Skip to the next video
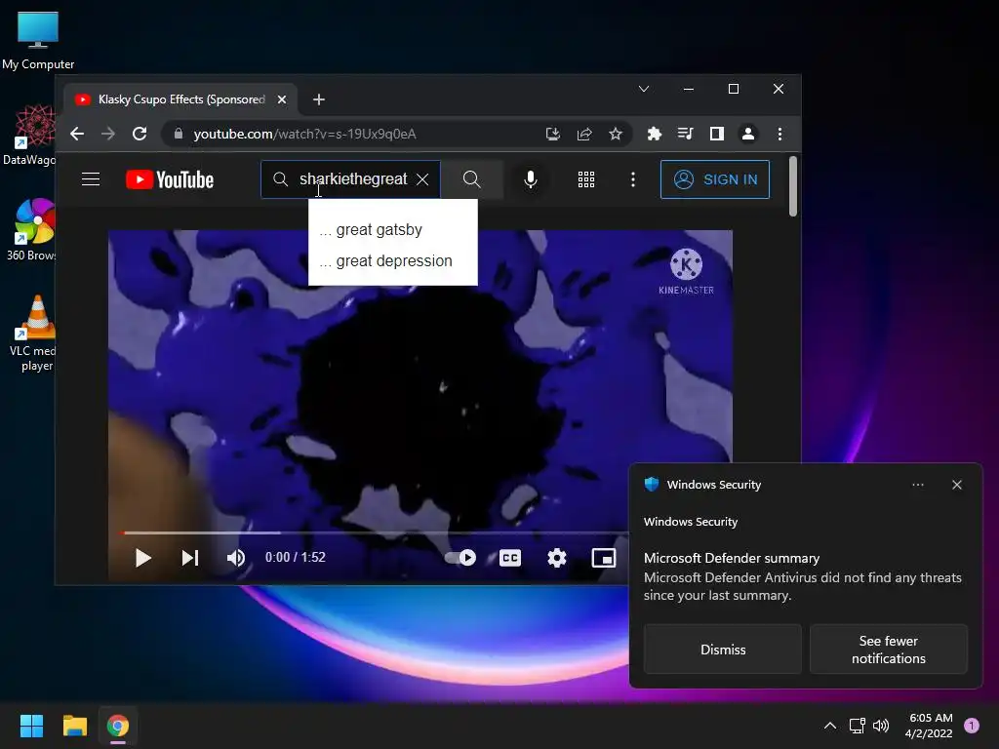This screenshot has width=999, height=749. click(x=190, y=558)
